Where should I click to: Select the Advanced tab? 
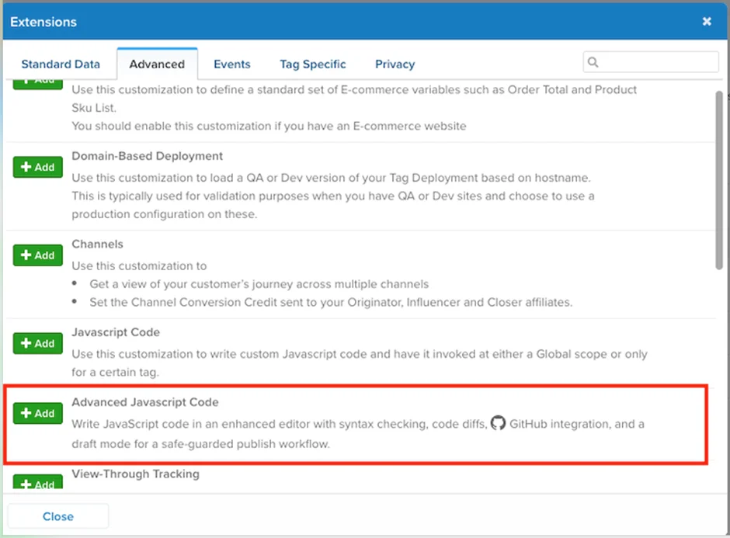(157, 64)
